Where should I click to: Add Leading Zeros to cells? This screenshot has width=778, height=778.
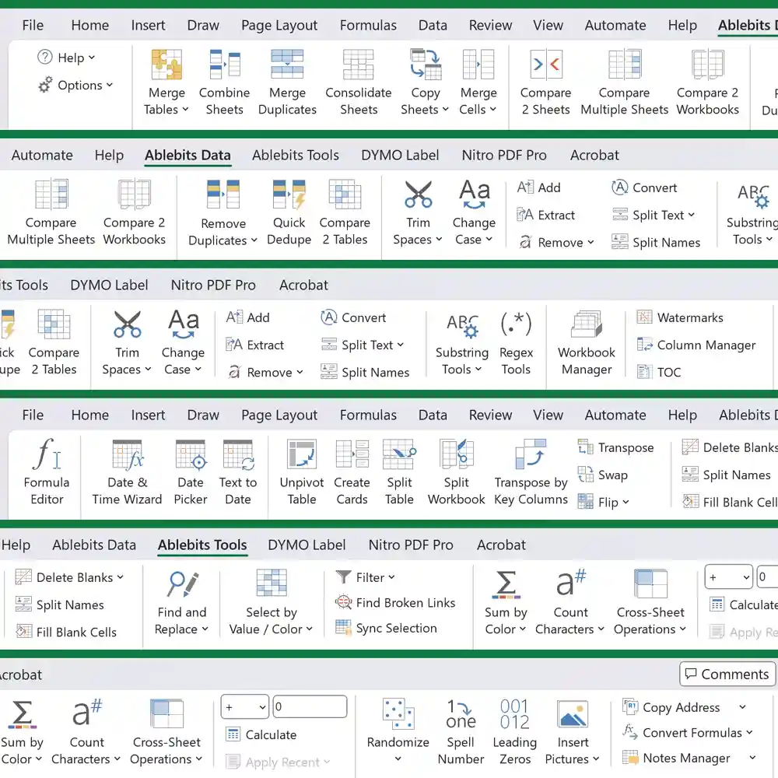514,731
